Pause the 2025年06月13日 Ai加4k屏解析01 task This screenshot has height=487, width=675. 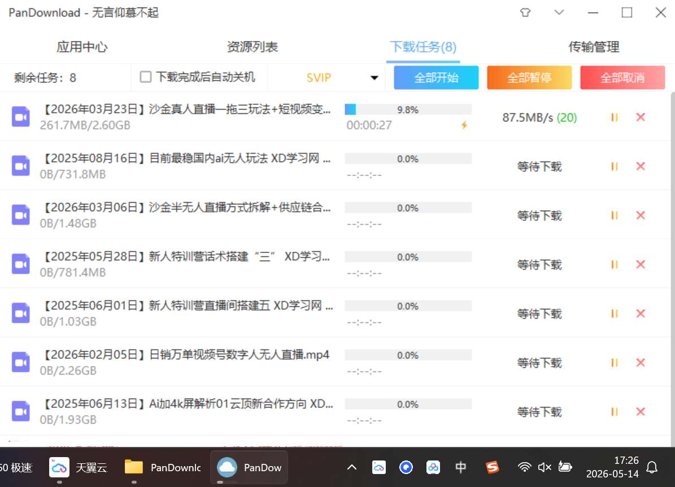click(x=615, y=412)
